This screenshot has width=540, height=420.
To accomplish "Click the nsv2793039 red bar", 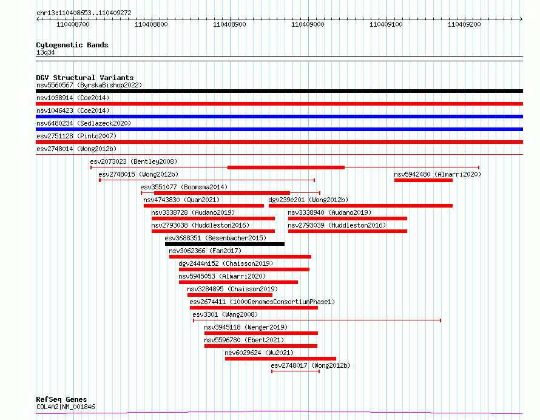I will point(348,231).
